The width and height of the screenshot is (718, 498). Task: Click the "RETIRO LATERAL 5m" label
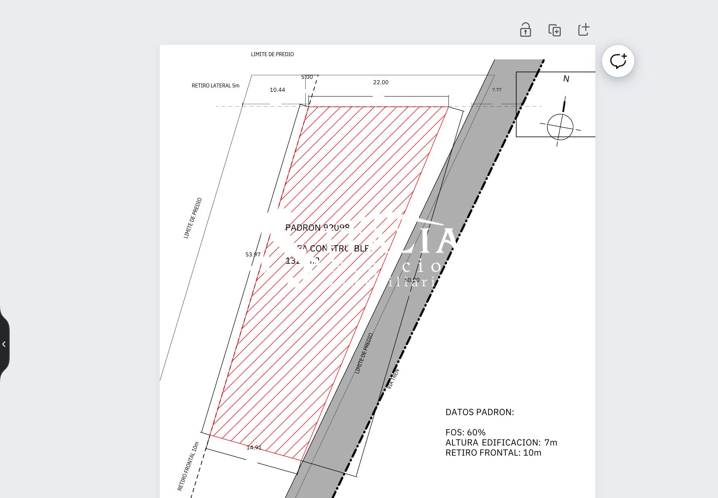pos(215,86)
